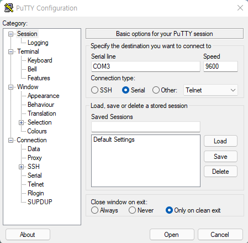248x243 pixels.
Task: Select Never for close window on exit
Action: point(132,210)
